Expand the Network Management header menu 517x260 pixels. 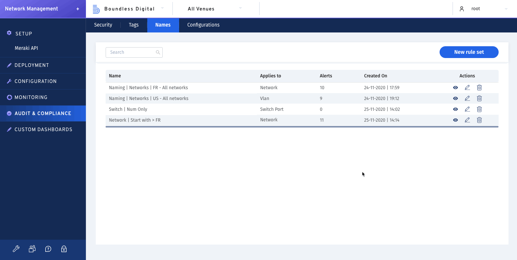pyautogui.click(x=43, y=9)
